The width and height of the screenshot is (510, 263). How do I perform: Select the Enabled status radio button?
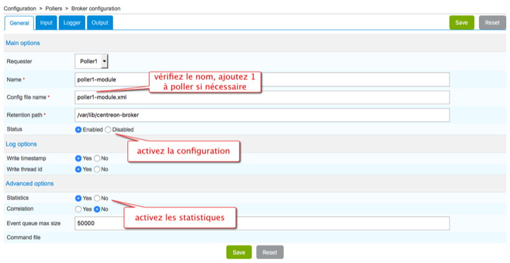click(x=79, y=130)
